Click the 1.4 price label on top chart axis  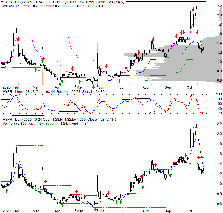(219, 43)
